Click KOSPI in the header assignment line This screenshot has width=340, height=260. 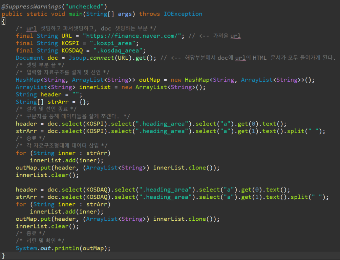tap(95, 124)
